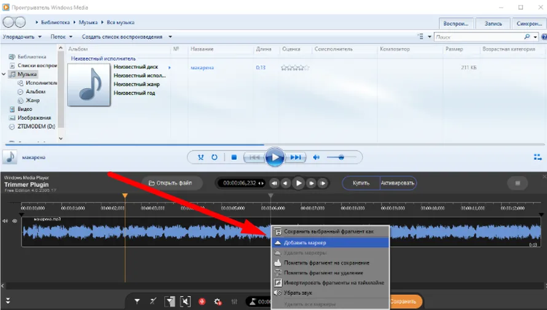The height and width of the screenshot is (310, 547).
Task: Step one frame back in the Trimmer
Action: coord(286,183)
